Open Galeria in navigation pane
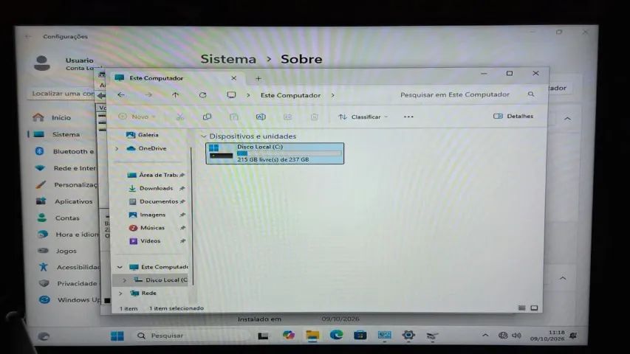The height and width of the screenshot is (354, 630). 143,135
